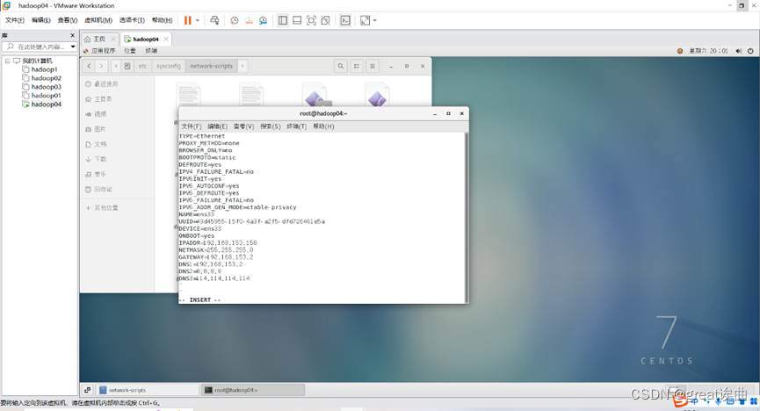Take a snapshot with the clock icon
This screenshot has height=411, width=760.
234,20
